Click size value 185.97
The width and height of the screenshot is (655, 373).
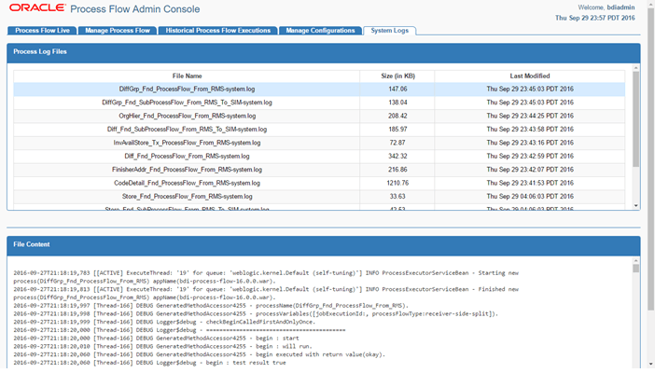pyautogui.click(x=397, y=129)
